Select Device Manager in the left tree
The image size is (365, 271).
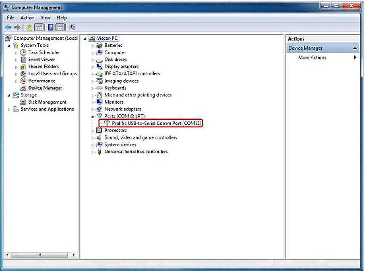click(x=45, y=88)
